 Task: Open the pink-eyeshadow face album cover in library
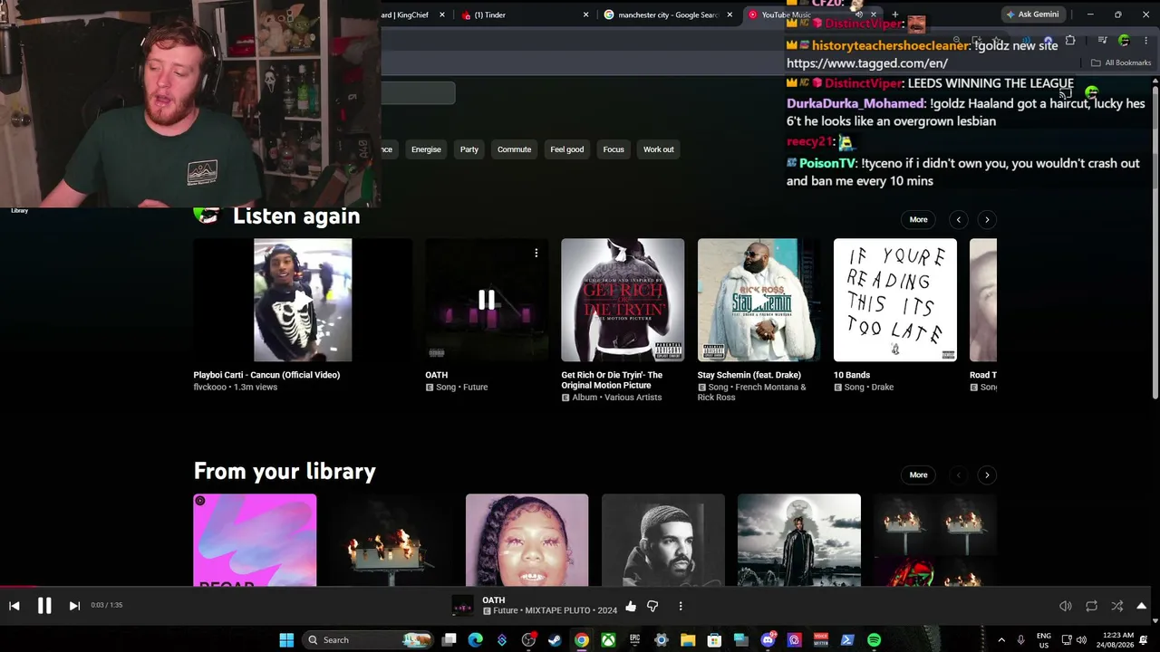[x=527, y=541]
